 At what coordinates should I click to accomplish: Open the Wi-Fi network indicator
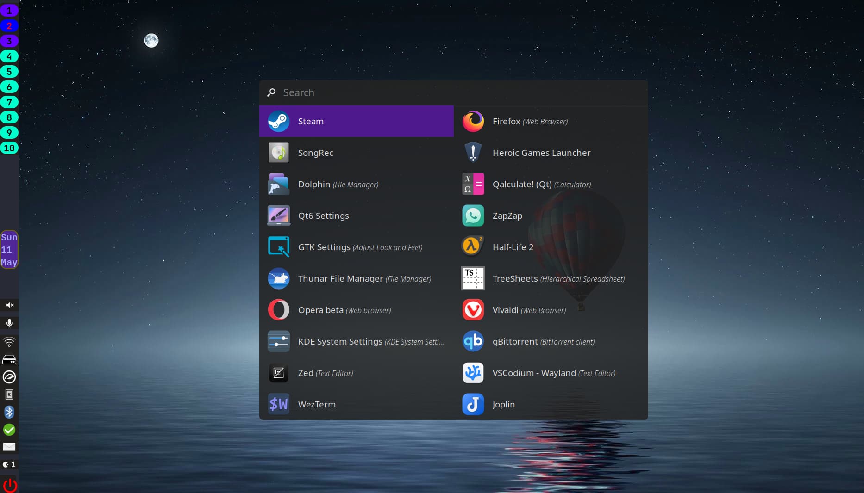(9, 342)
